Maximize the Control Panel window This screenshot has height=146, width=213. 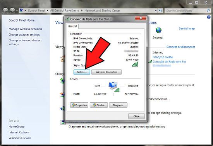197,2
